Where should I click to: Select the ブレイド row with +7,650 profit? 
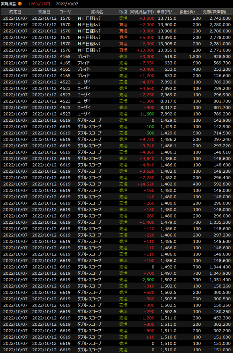point(116,63)
